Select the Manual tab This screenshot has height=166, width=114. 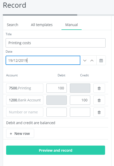pos(71,25)
